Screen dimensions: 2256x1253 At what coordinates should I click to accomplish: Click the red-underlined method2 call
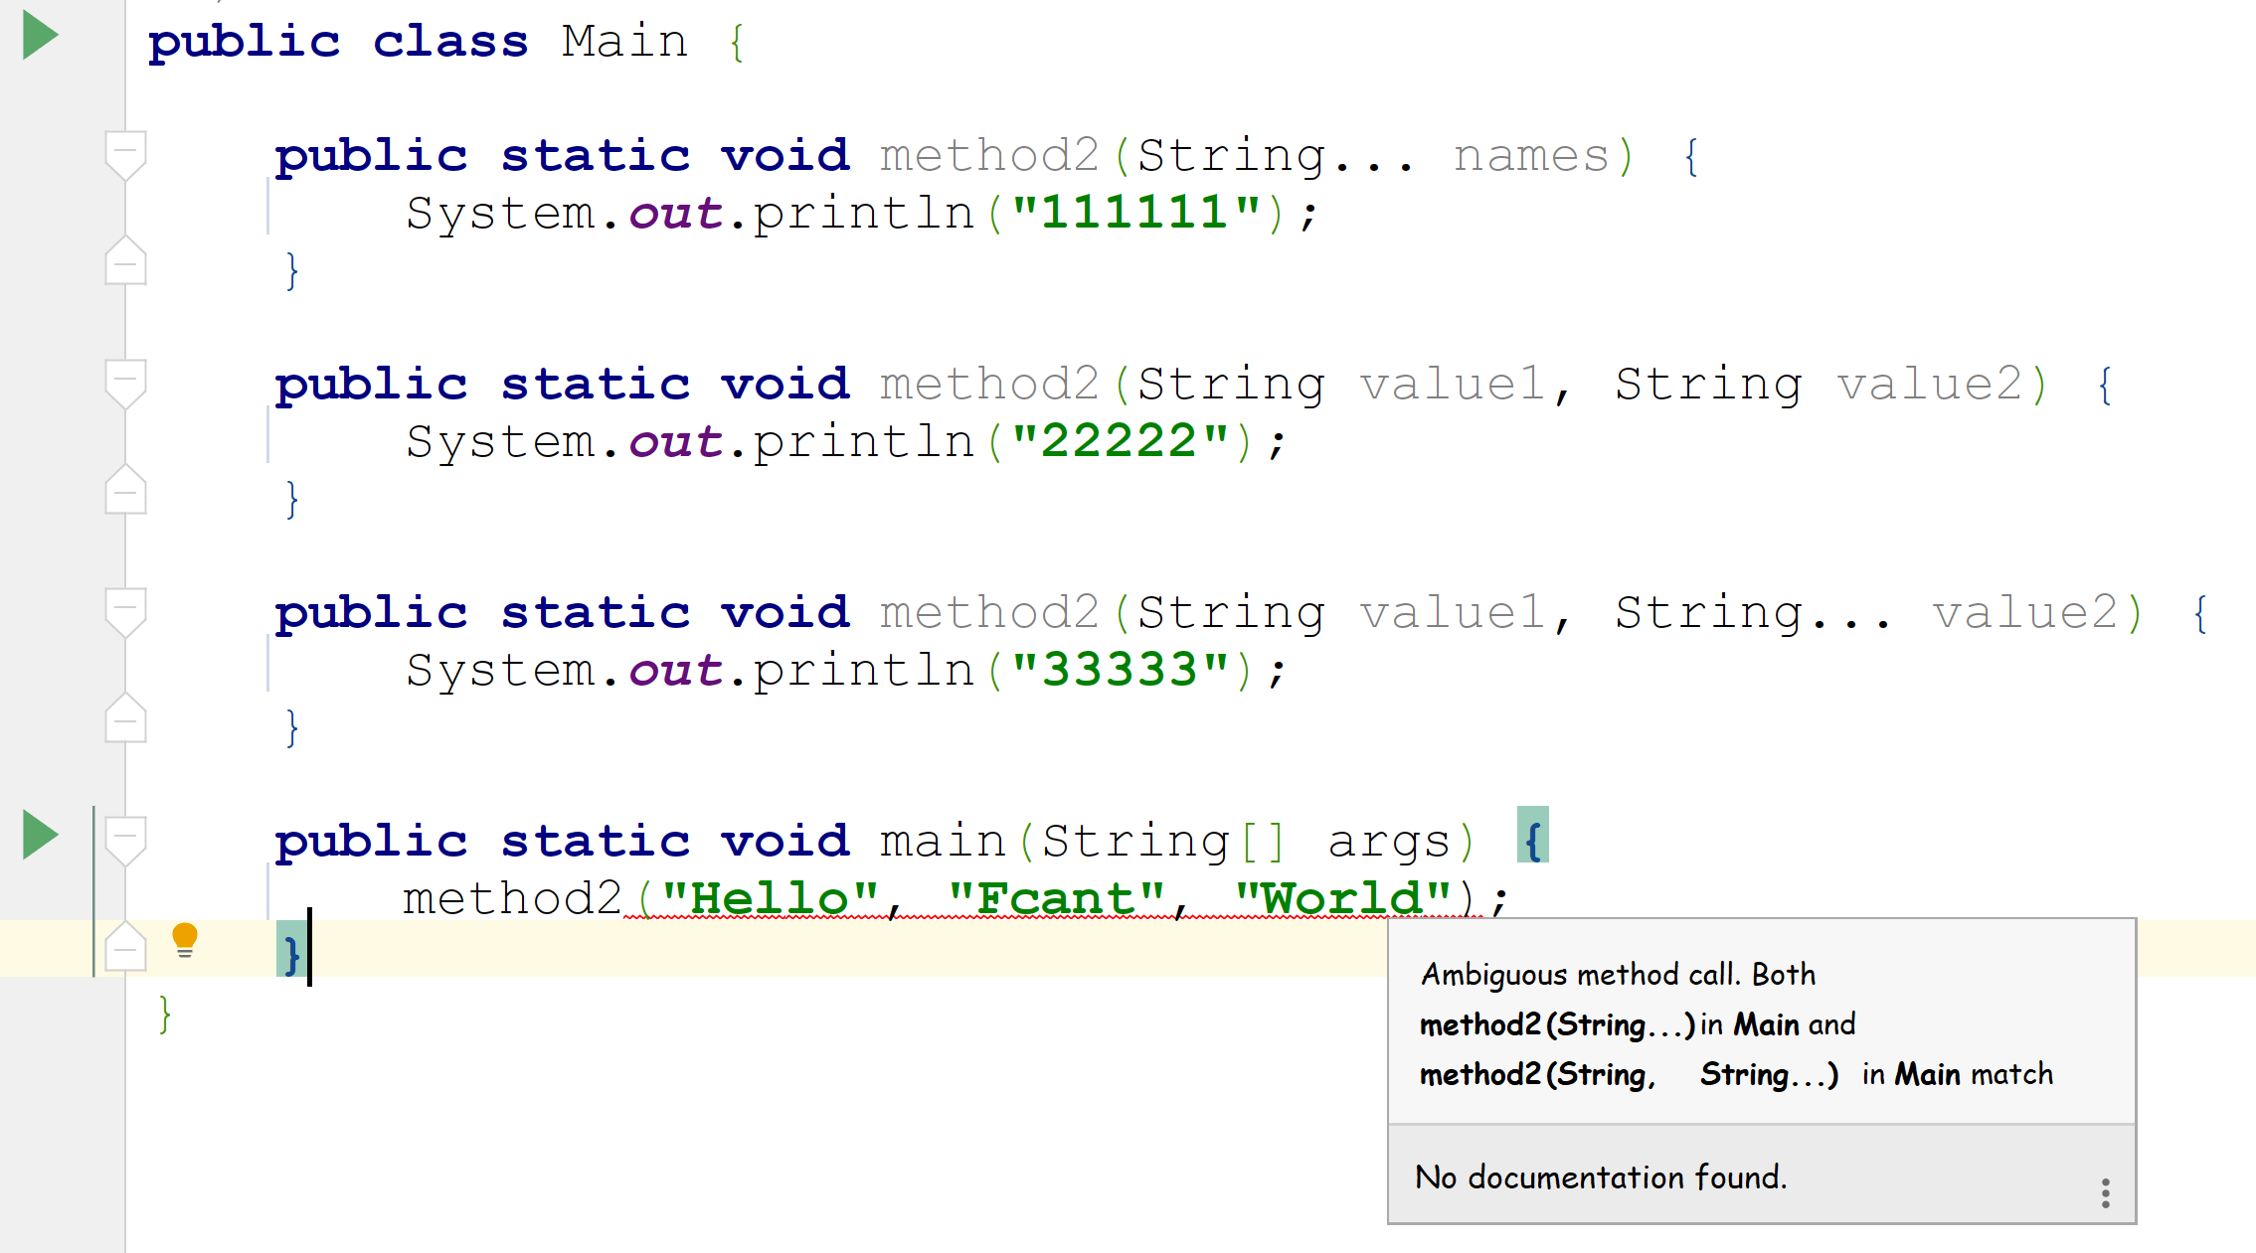click(512, 899)
